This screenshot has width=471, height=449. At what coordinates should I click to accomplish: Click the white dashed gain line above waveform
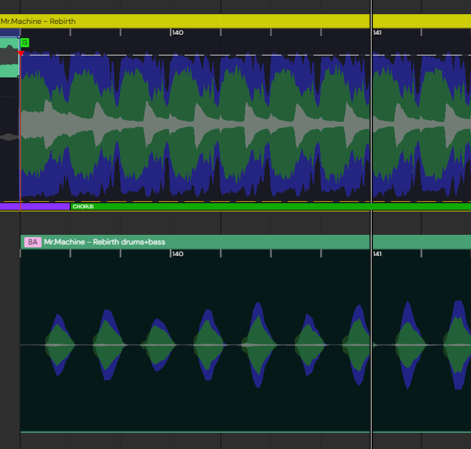(194, 55)
